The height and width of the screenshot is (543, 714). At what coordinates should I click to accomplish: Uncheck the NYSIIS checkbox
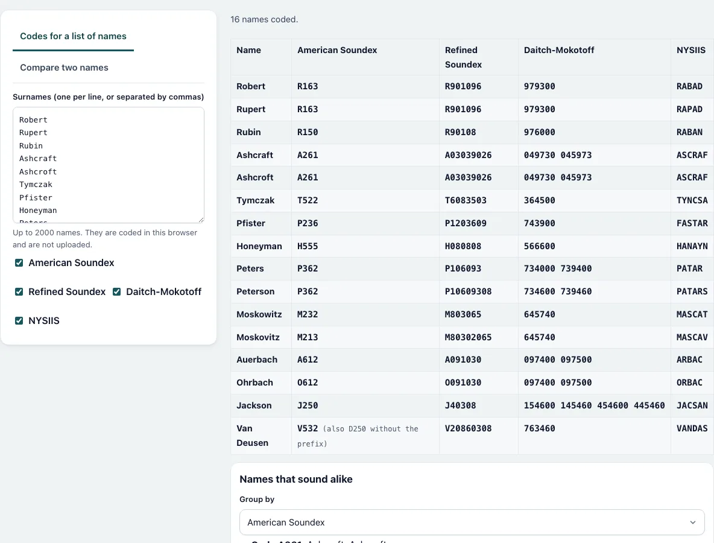19,321
